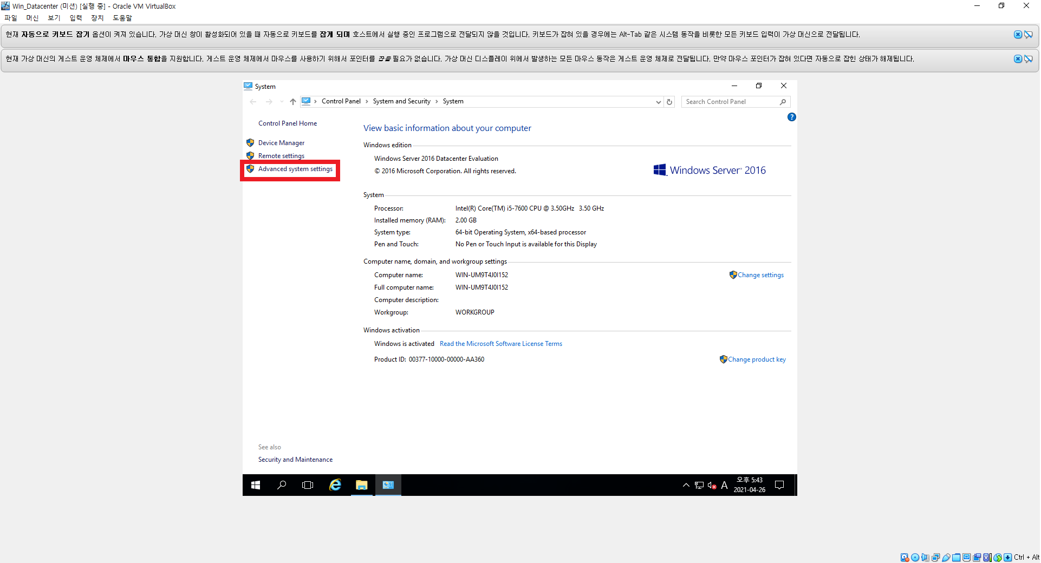Click the audio indicator in VirtualBox status bar
The image size is (1041, 563).
(925, 557)
